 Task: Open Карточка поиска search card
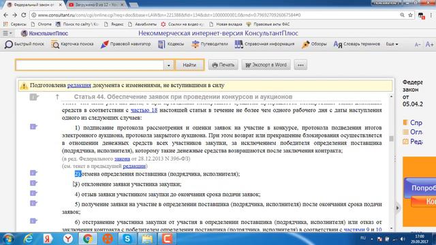[72, 44]
